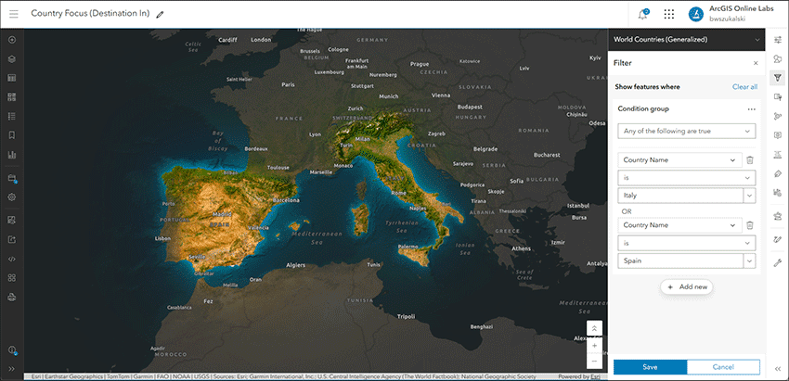This screenshot has height=381, width=789.
Task: Click Palermo label on the map
Action: coord(407,247)
